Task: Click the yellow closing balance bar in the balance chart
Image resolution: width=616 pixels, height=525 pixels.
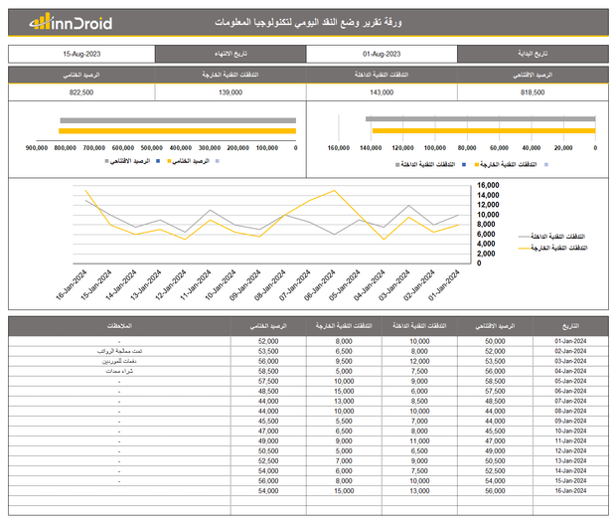Action: coord(177,131)
